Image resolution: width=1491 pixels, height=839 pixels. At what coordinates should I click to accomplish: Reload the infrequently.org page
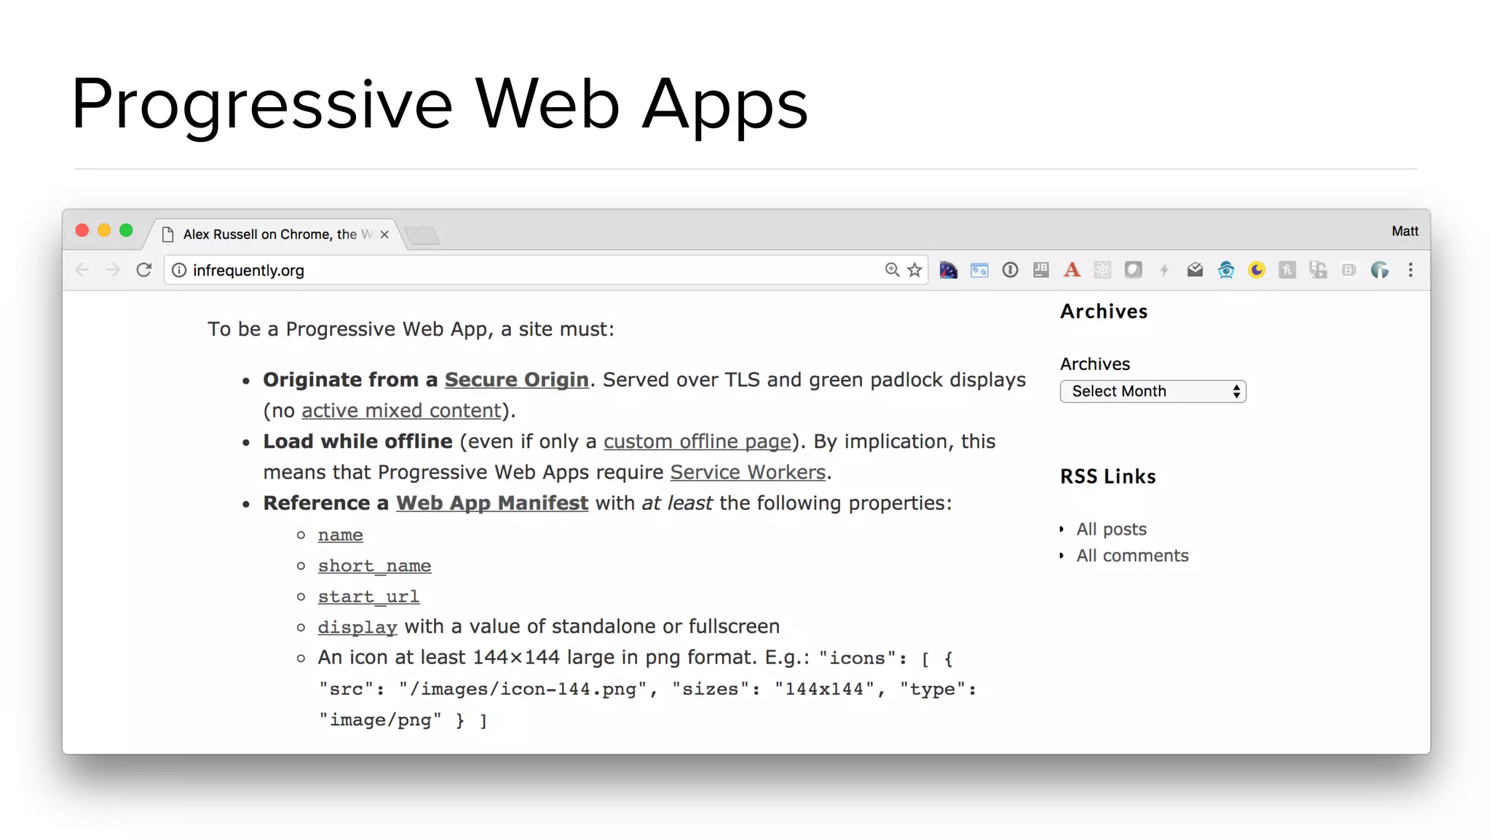coord(144,270)
